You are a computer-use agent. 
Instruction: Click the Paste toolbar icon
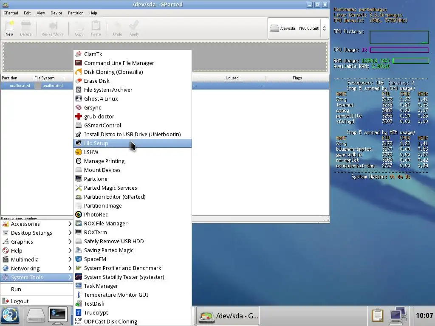[x=96, y=26]
